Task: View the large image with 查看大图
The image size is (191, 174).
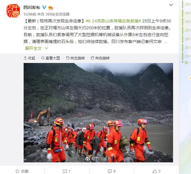Action: coord(51,58)
